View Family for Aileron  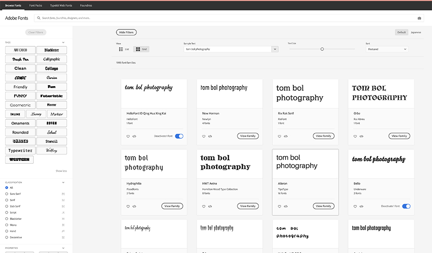point(323,206)
